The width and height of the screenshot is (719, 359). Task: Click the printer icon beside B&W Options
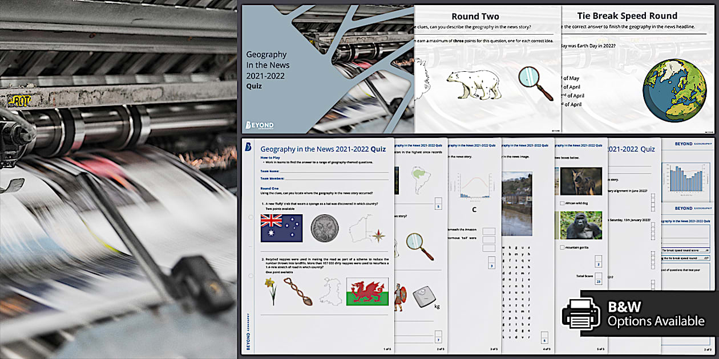[581, 314]
